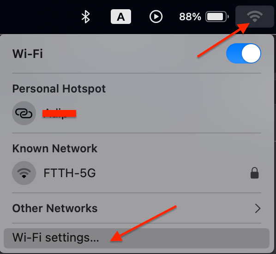Open Wi-Fi settings... menu item
The width and height of the screenshot is (276, 254).
click(55, 238)
